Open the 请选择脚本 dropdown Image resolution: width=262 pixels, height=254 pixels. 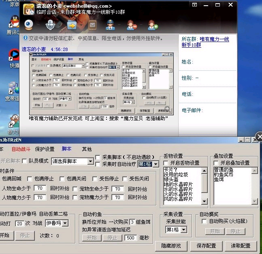coord(72,161)
